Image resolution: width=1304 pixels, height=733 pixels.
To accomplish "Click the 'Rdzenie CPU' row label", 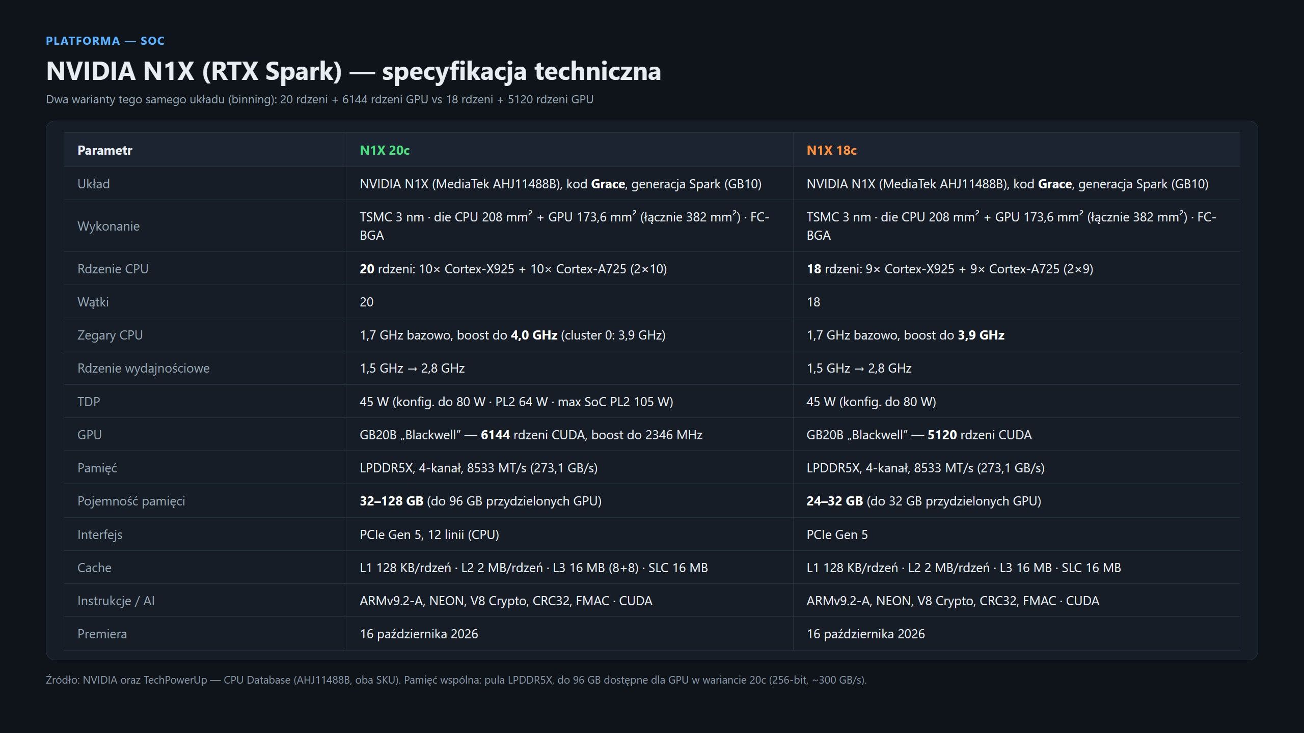I will point(113,269).
